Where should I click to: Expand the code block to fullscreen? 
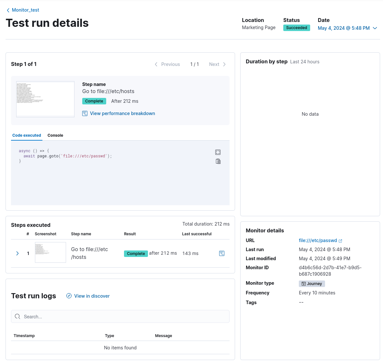pos(218,152)
